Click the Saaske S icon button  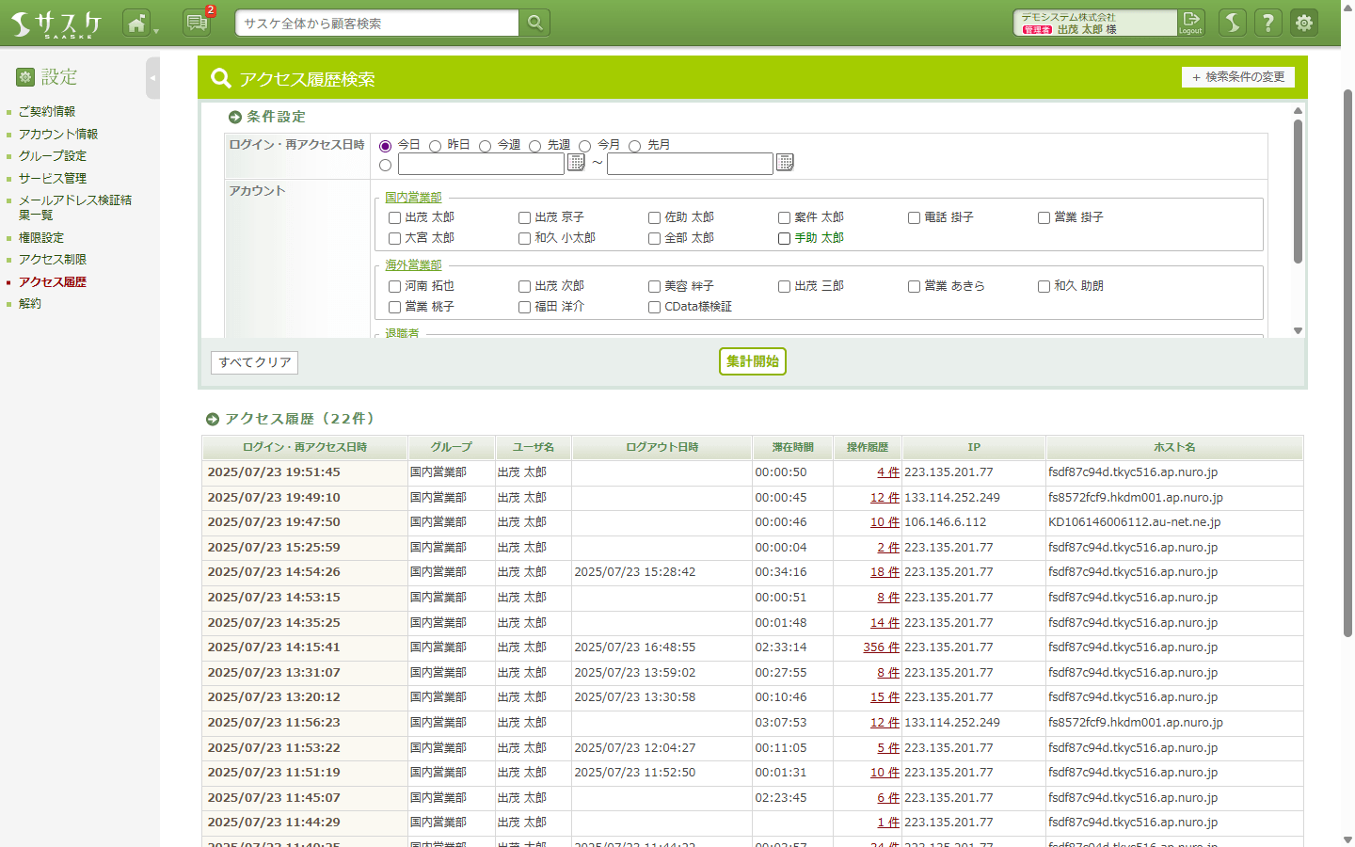click(x=1233, y=23)
